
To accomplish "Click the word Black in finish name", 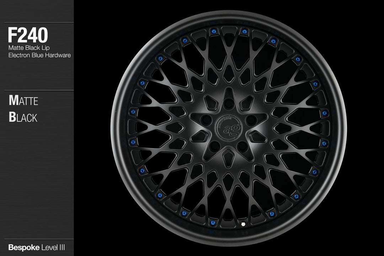I will 23,118.
